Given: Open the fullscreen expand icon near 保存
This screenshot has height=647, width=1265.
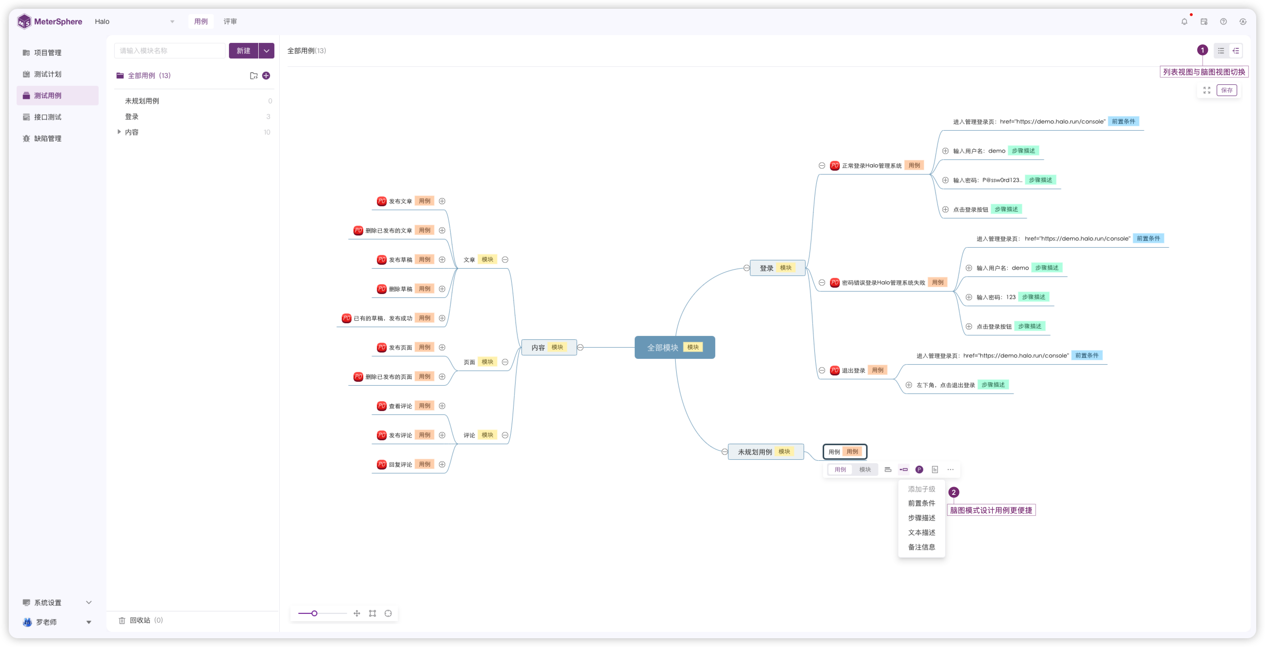Looking at the screenshot, I should tap(1207, 90).
